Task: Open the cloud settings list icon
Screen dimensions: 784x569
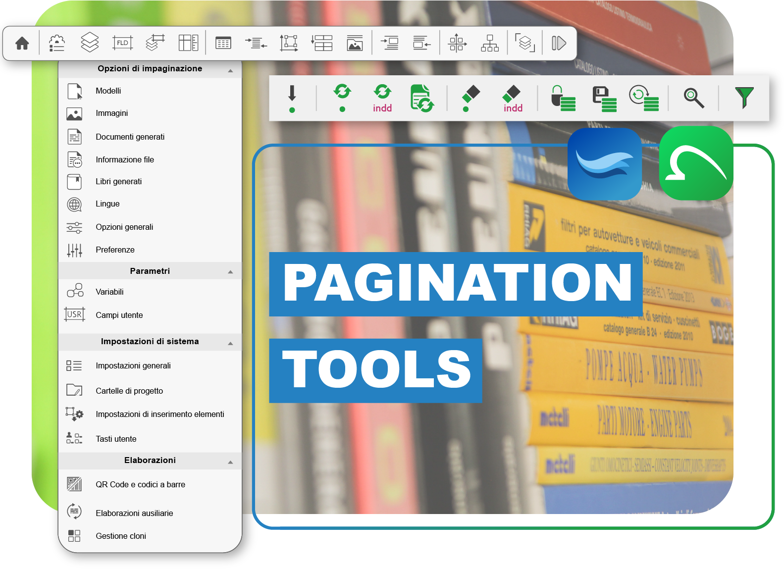Action: (x=57, y=43)
